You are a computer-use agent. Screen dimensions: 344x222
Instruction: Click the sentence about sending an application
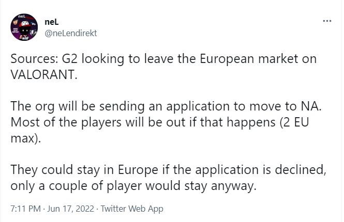(166, 106)
